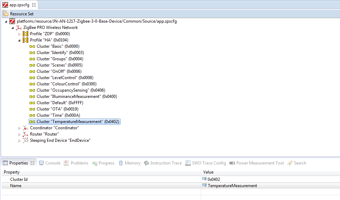Click the Cluster "Groups" icon
The height and width of the screenshot is (200, 340).
pyautogui.click(x=32, y=59)
